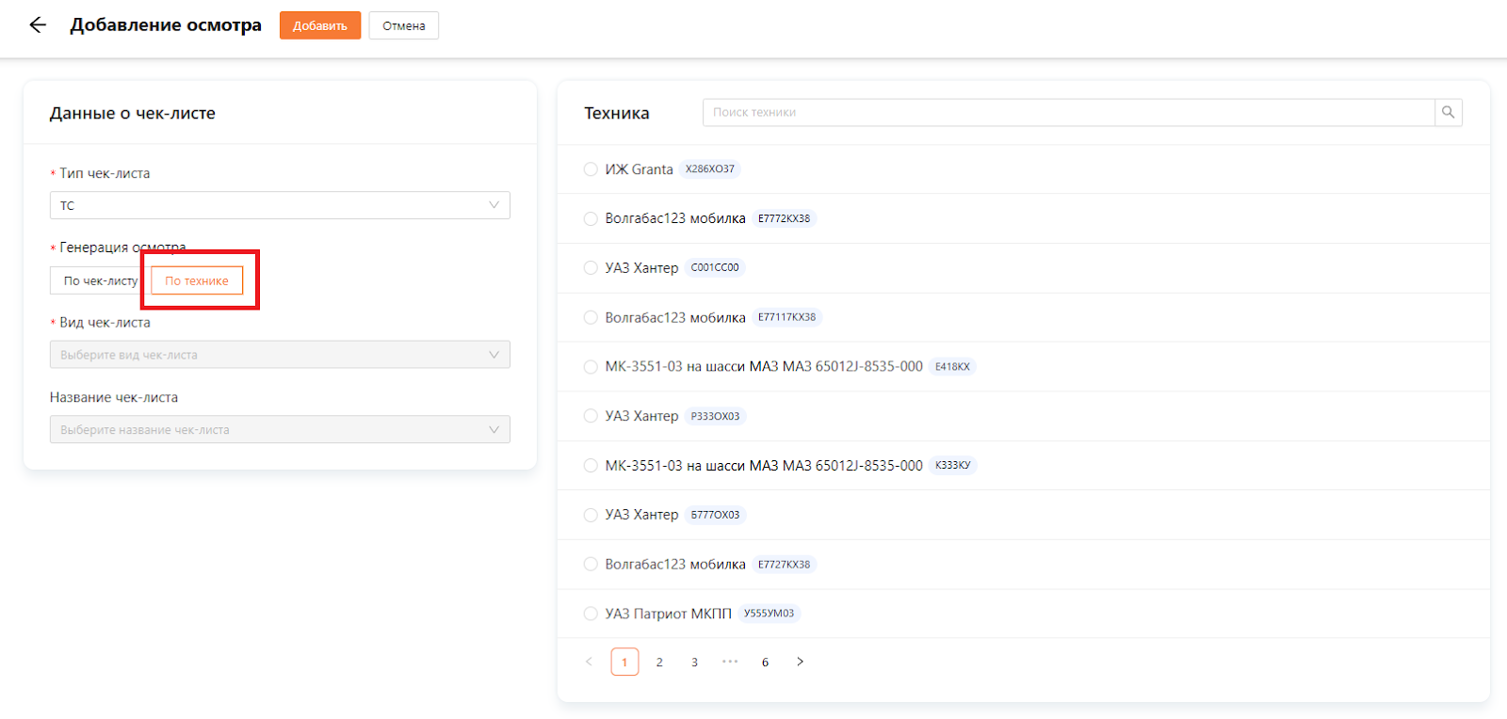The height and width of the screenshot is (719, 1507).
Task: Click the pagination ellipsis jump icon
Action: (x=730, y=662)
